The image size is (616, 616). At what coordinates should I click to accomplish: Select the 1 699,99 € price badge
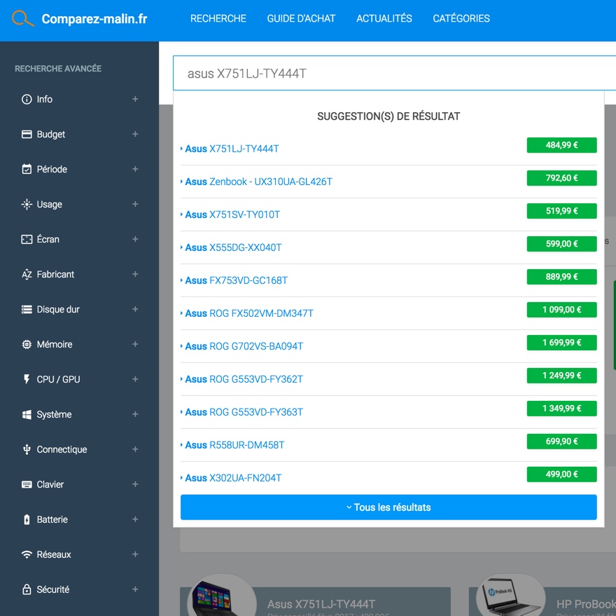[x=561, y=343]
